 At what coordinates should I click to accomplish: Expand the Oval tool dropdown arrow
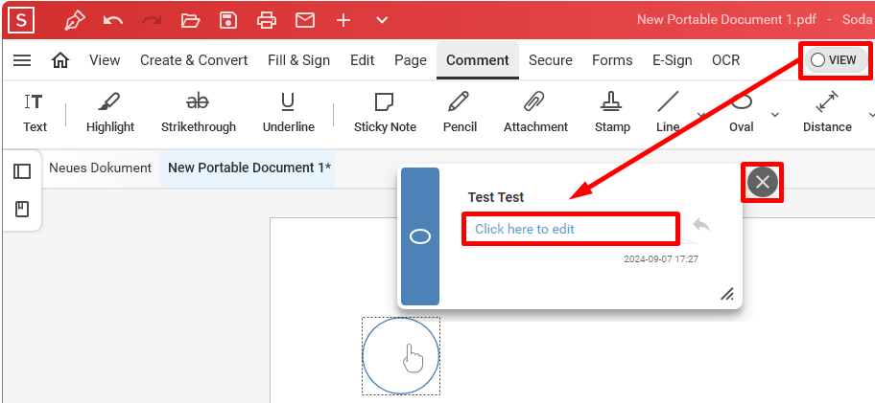(x=774, y=114)
